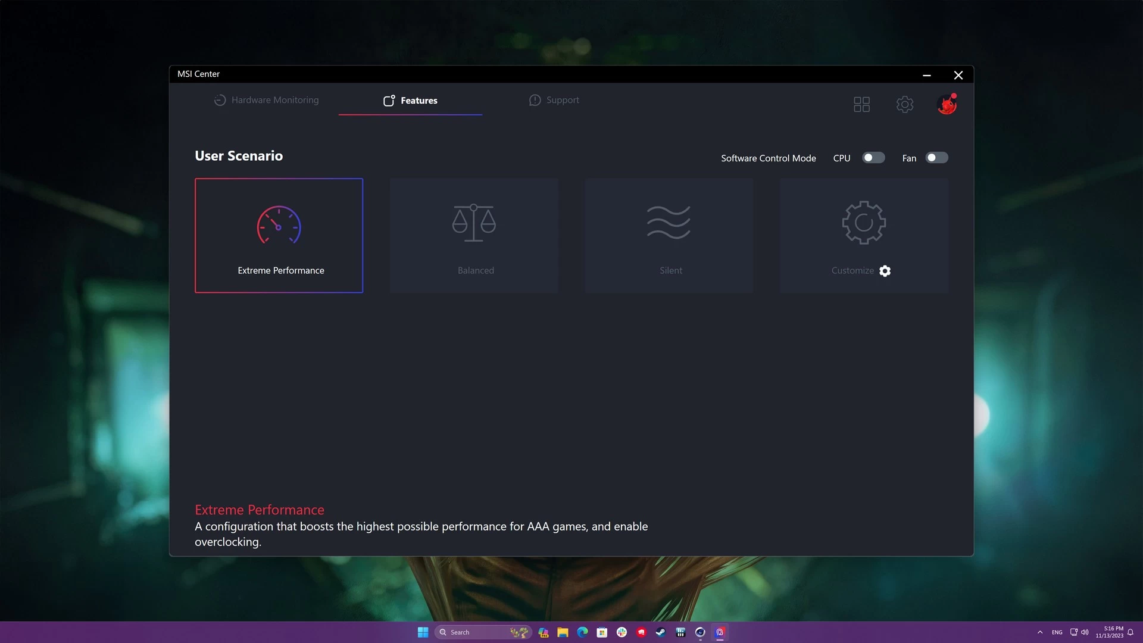The width and height of the screenshot is (1143, 643).
Task: Open the feature grid view icon
Action: 861,104
